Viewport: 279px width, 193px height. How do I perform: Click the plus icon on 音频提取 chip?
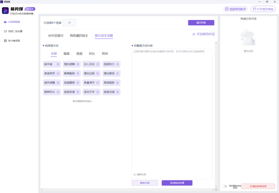pos(117,83)
